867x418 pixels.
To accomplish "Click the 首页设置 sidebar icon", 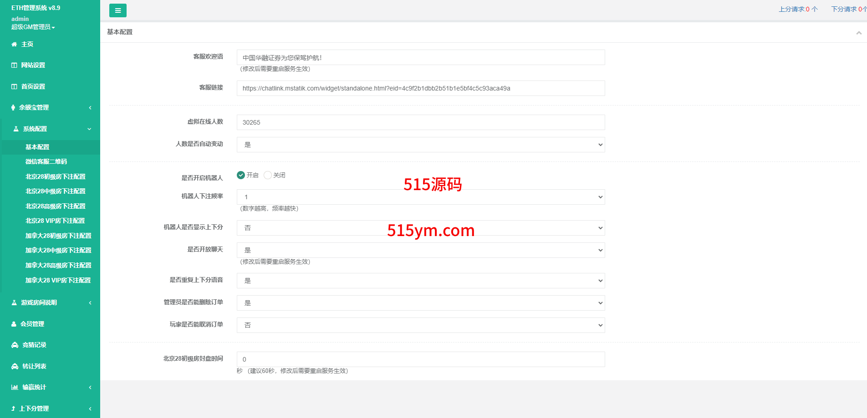I will [14, 86].
